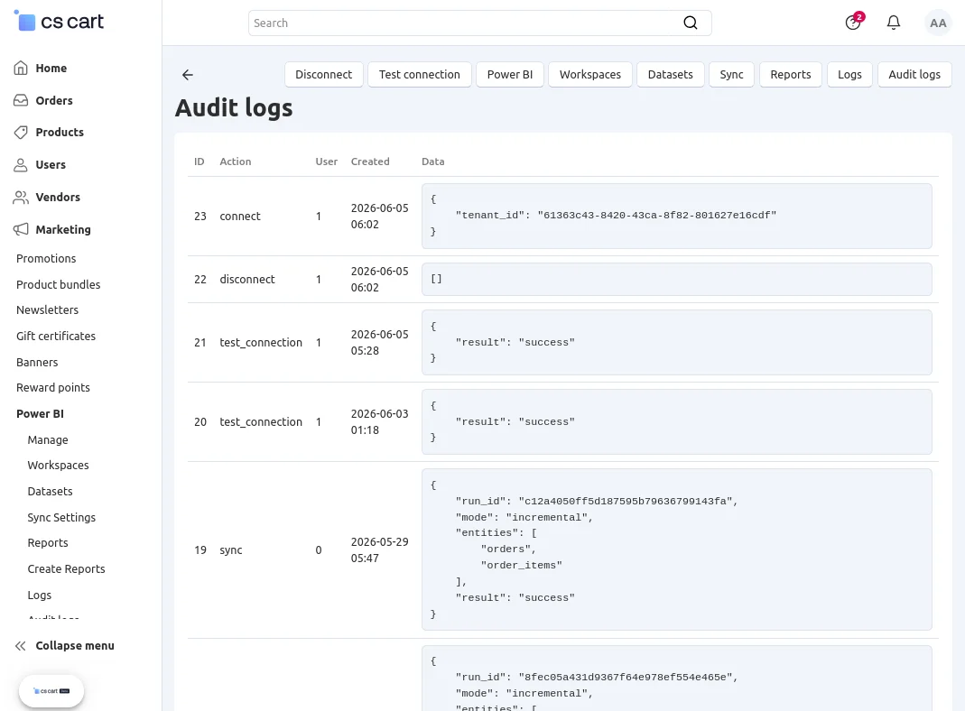
Task: Open Banners submenu item
Action: 37,362
